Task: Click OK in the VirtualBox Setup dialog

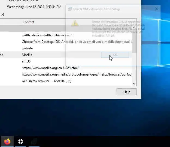Action: pos(115,55)
